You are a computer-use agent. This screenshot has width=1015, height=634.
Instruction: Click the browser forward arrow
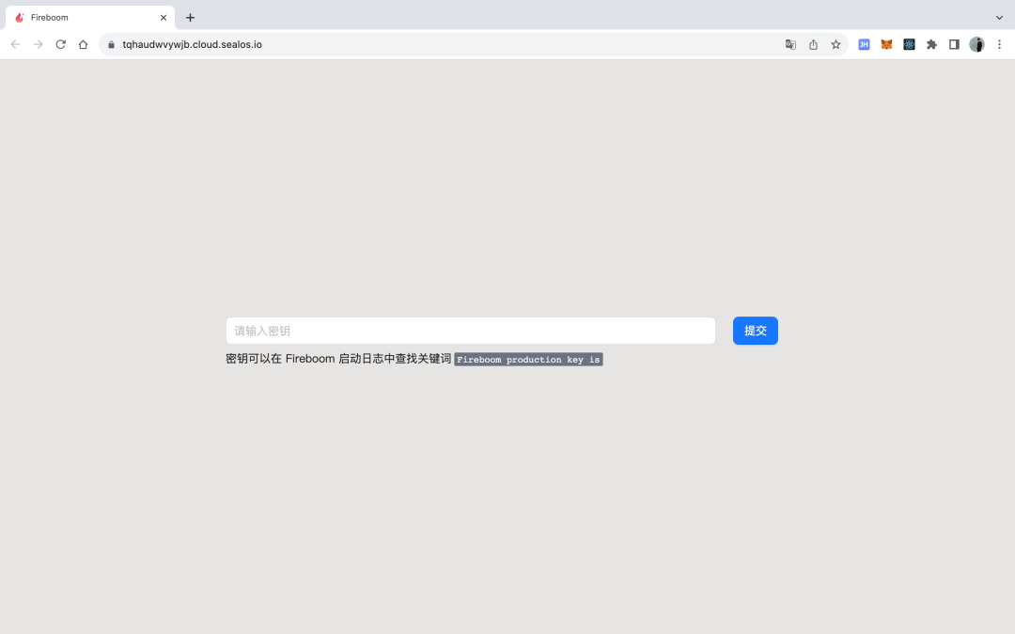(x=39, y=45)
